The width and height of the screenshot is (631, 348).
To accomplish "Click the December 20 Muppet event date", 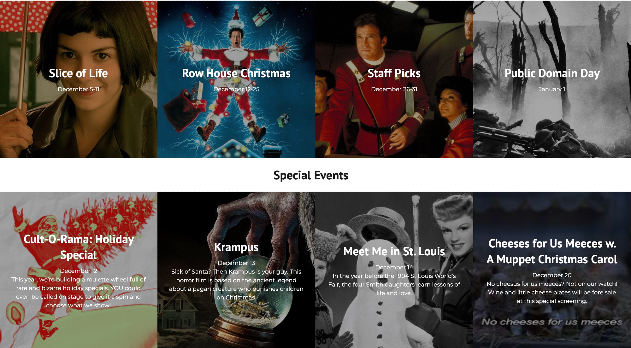I will (x=552, y=275).
